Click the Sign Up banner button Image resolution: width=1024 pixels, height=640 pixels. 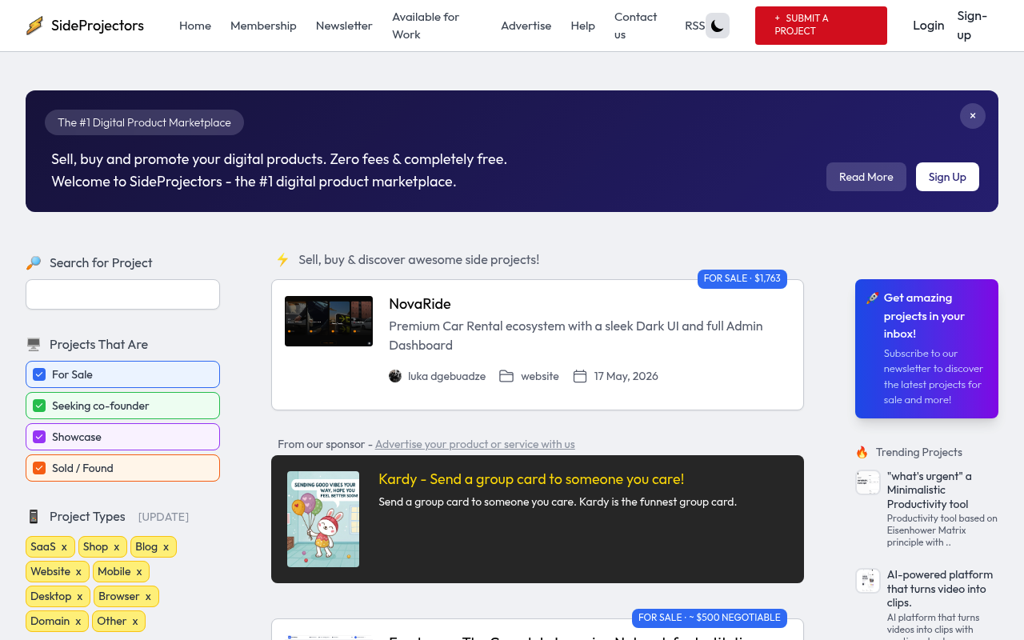click(947, 177)
